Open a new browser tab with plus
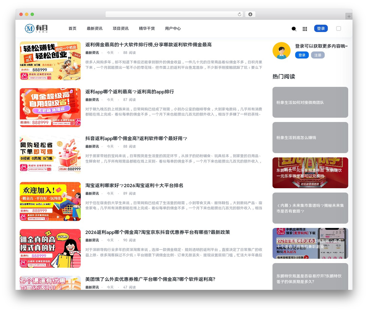This screenshot has height=312, width=368. (x=349, y=16)
